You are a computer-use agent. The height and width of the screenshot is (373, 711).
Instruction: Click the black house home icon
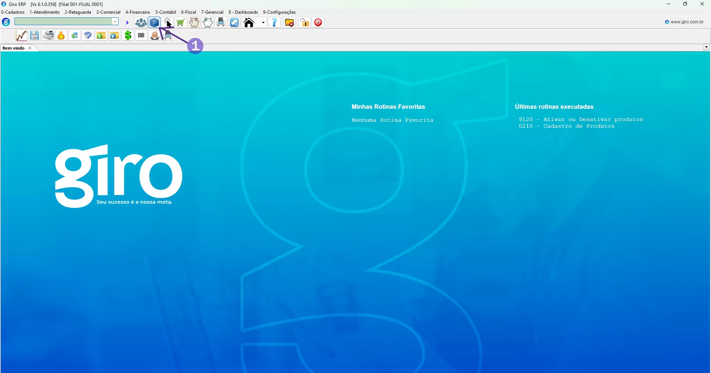(249, 23)
